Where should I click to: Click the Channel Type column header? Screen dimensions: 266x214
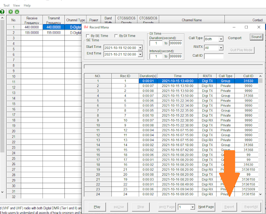click(x=76, y=20)
